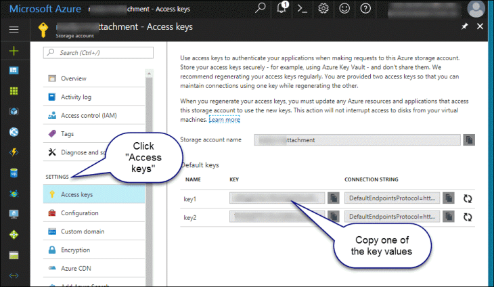Open the Custom domain setting

click(x=94, y=231)
